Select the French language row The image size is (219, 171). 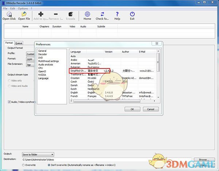(x=113, y=96)
